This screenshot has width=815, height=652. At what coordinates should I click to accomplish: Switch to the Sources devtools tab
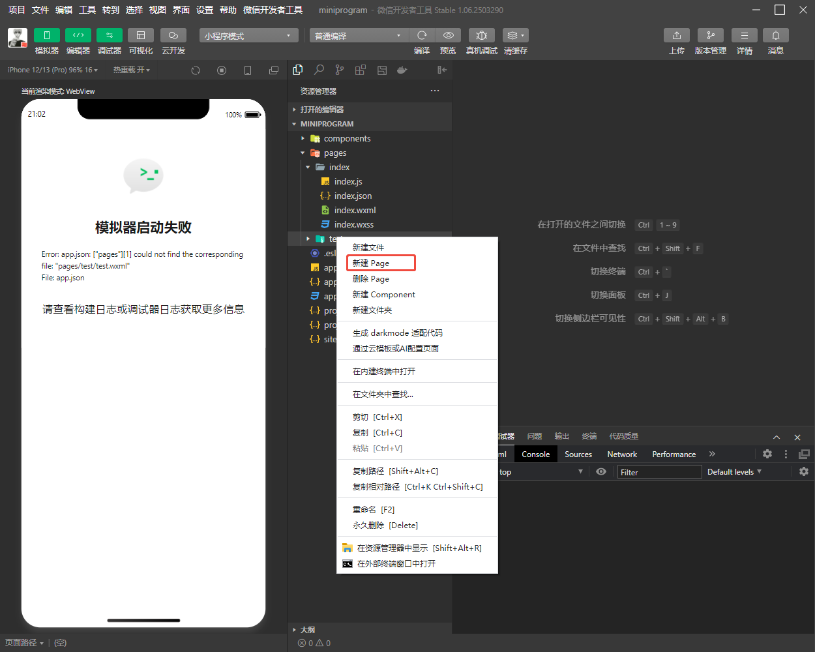578,454
